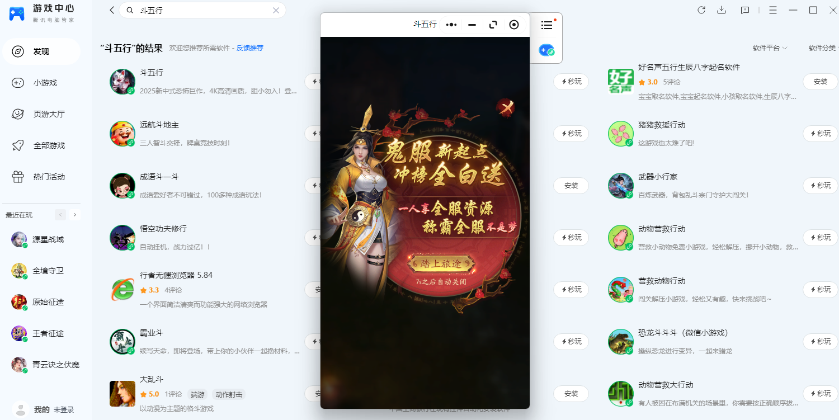Refresh the page from the top bar
Image resolution: width=839 pixels, height=420 pixels.
701,10
